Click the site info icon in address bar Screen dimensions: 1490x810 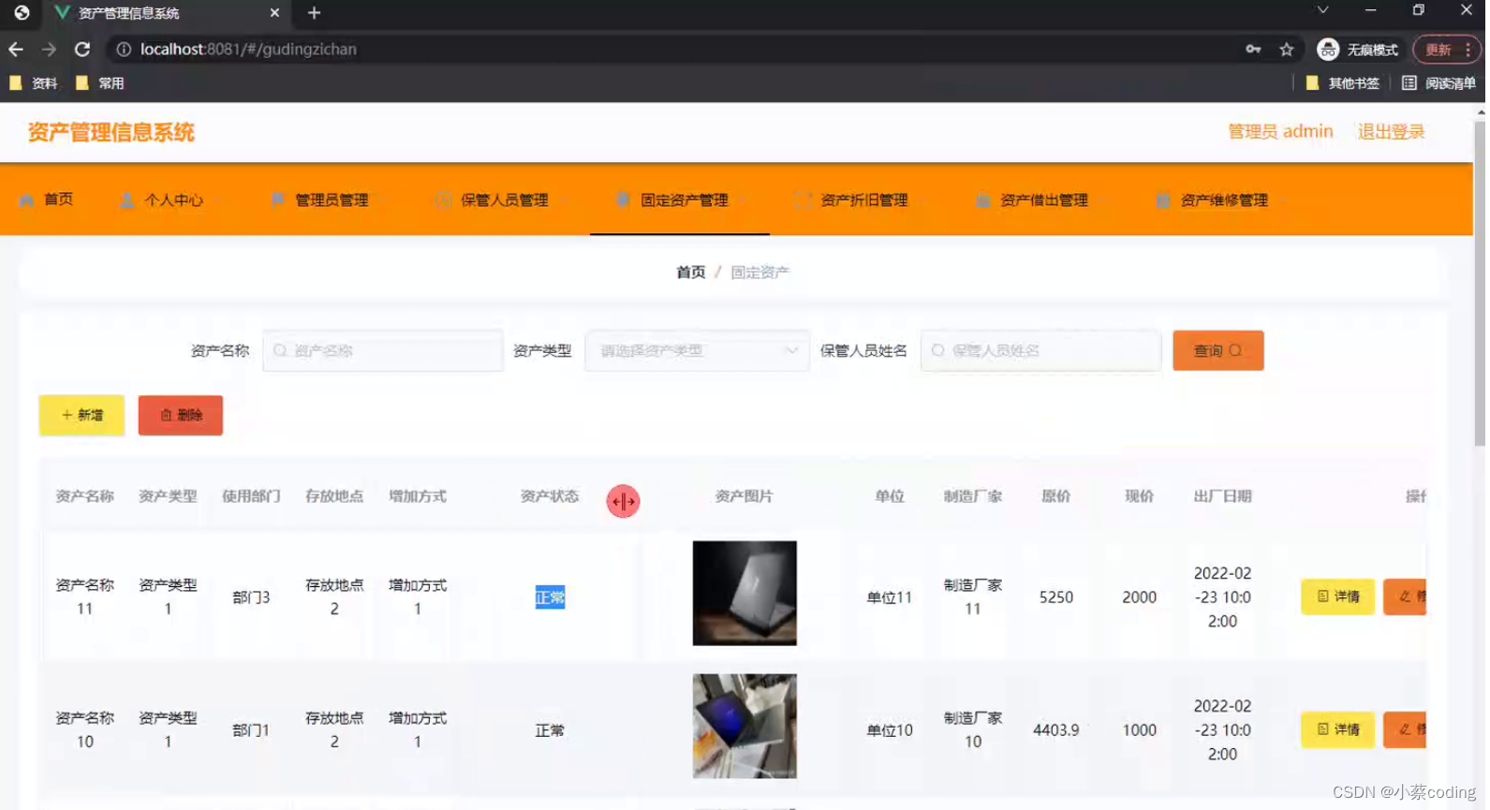124,50
